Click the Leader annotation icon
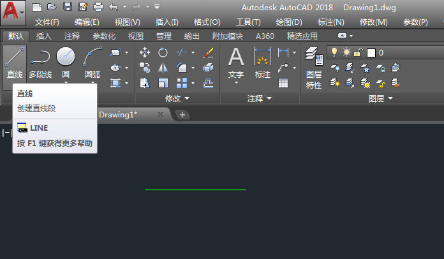The image size is (444, 259). [x=283, y=68]
